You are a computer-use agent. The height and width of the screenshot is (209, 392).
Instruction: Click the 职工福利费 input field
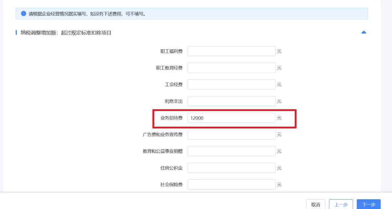231,51
